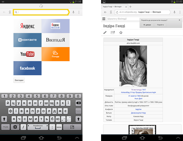Open the facebook tile
The height and width of the screenshot is (141, 183).
[x=27, y=68]
